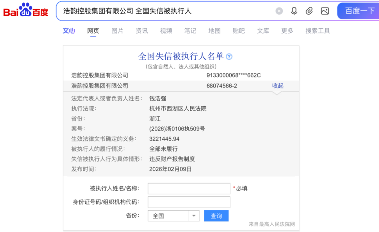Click the 查询 query button

tap(216, 216)
